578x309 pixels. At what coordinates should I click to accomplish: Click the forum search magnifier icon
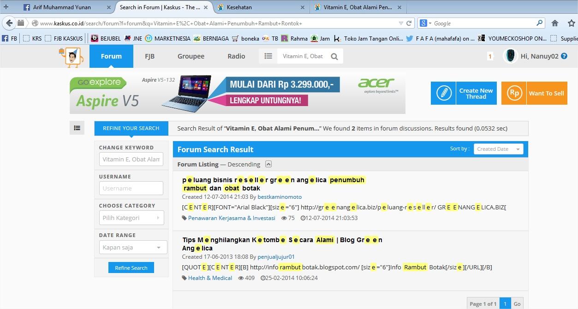click(334, 56)
